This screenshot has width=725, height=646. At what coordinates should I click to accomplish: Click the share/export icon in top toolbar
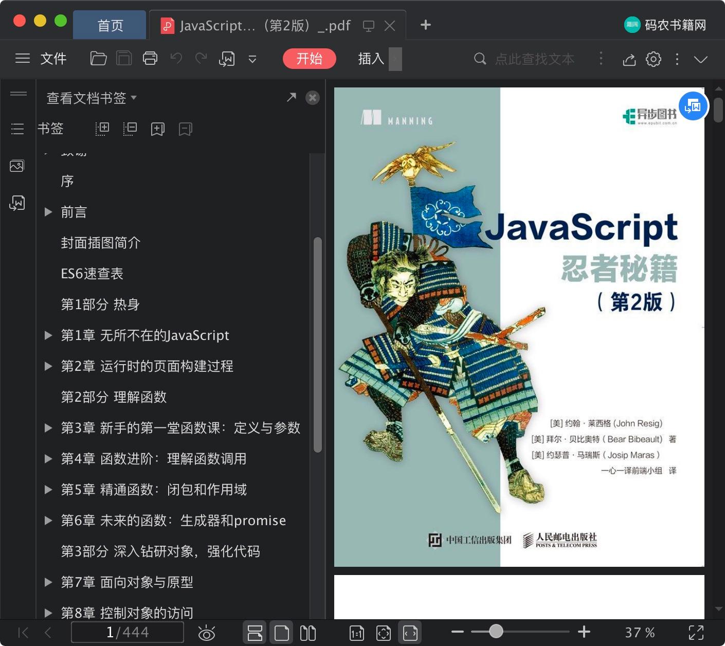[629, 59]
